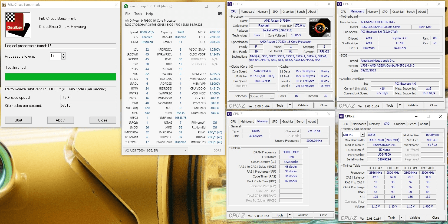Minimize the ZenTimings window
Screen dimensions: 448x224
[x=194, y=6]
